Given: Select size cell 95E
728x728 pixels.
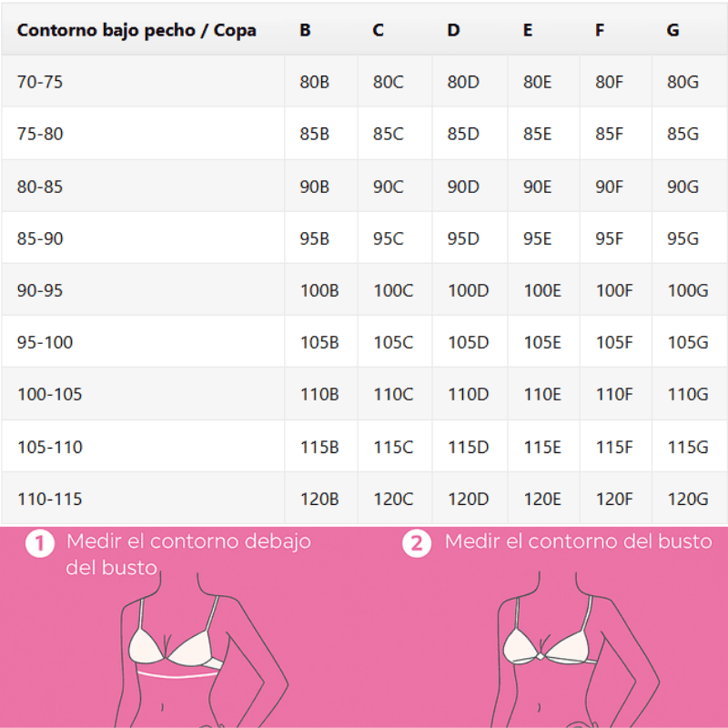Looking at the screenshot, I should pos(537,238).
